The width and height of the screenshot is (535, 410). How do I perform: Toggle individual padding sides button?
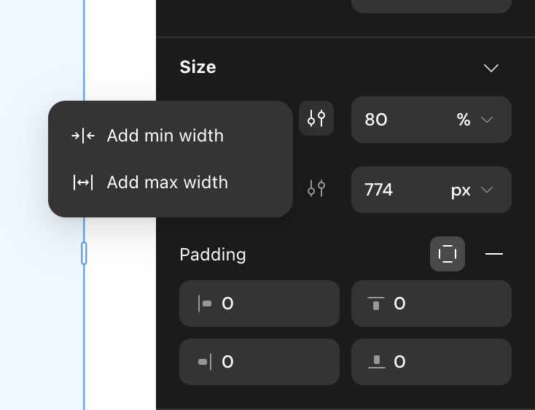[x=448, y=254]
